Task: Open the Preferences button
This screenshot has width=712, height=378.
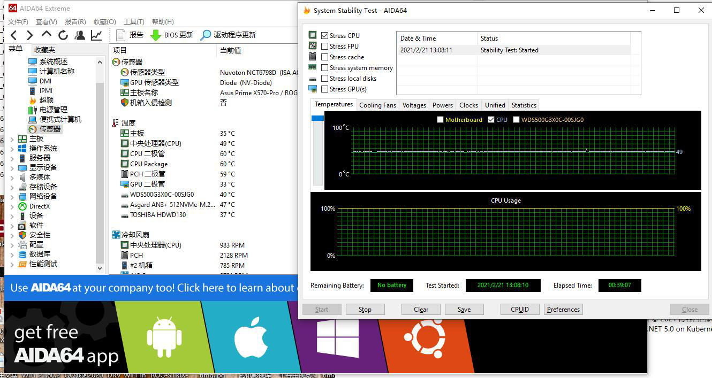Action: pyautogui.click(x=563, y=310)
